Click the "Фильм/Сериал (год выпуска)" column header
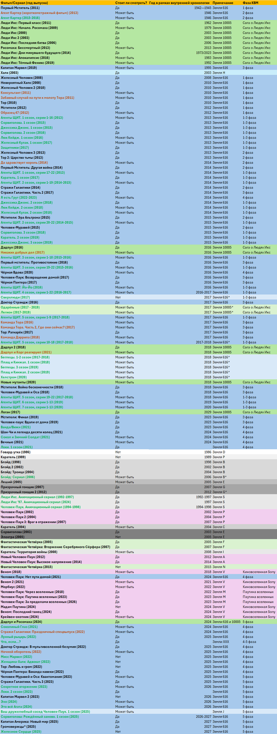Screen dimensions: 277x734 [x=20, y=3]
